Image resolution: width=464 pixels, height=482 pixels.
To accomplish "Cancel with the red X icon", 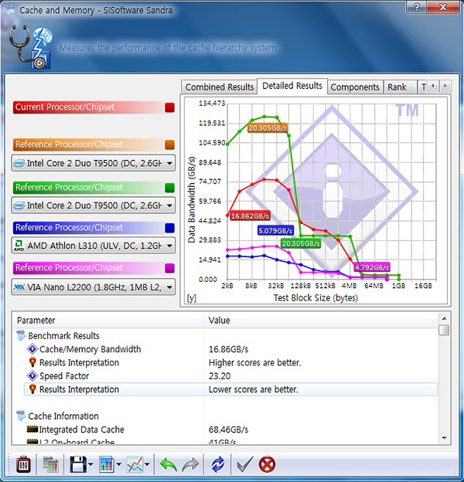I will [x=267, y=464].
